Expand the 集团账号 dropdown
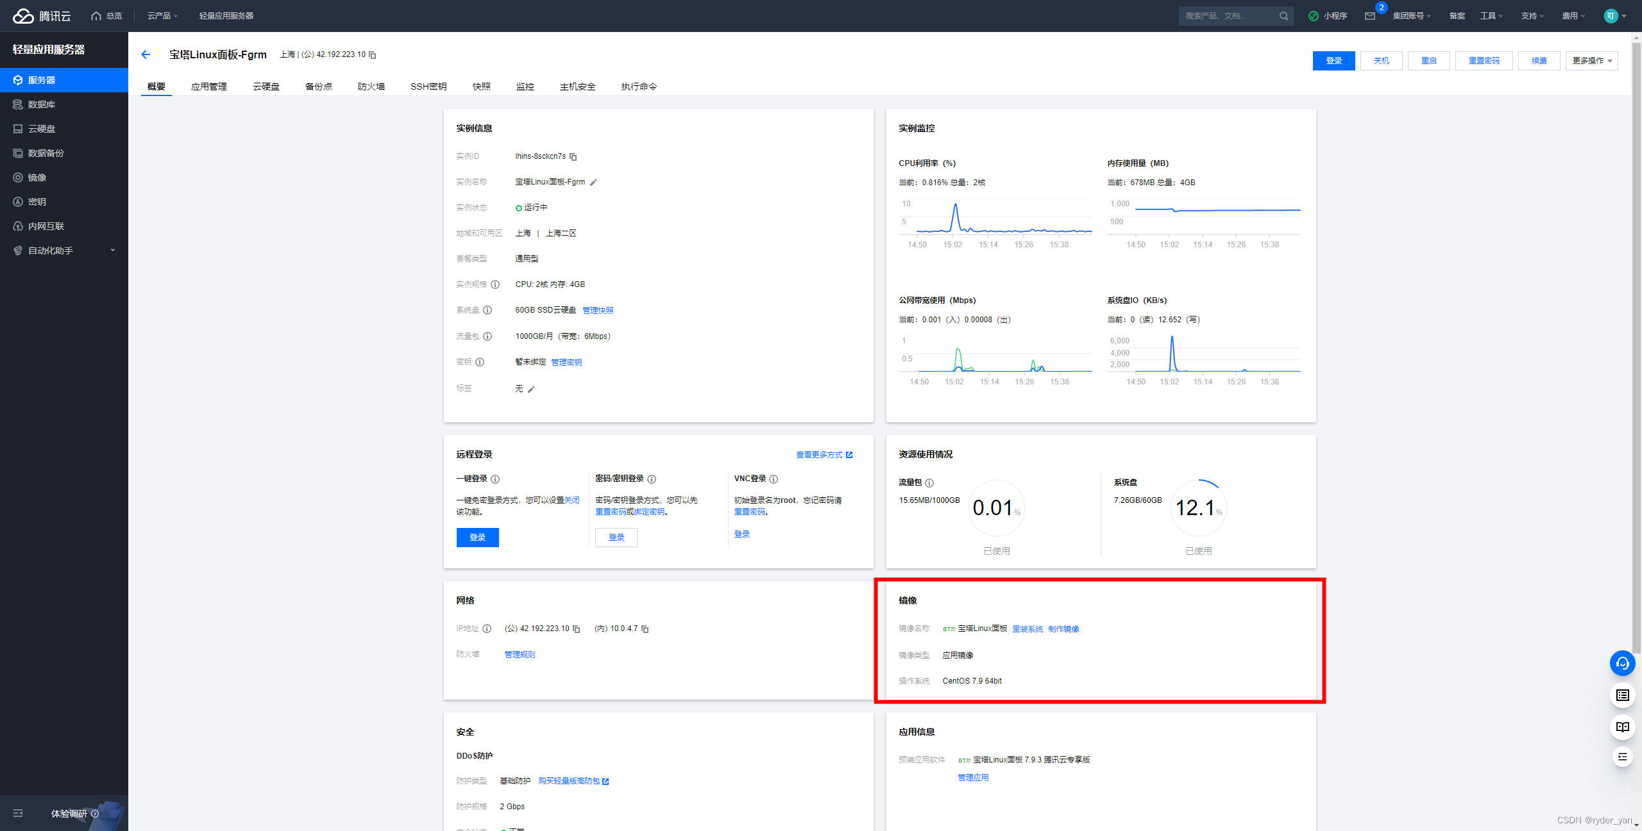The height and width of the screenshot is (831, 1642). click(1412, 16)
